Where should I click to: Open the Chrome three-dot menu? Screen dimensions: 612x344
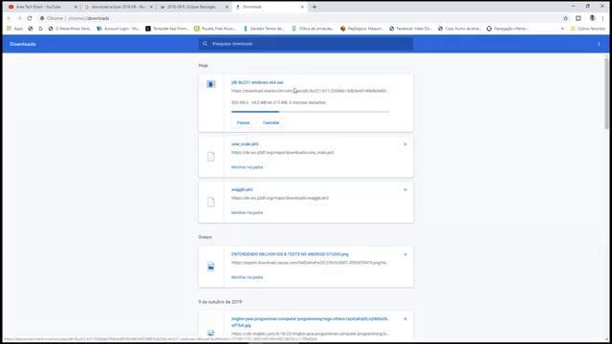click(x=602, y=18)
